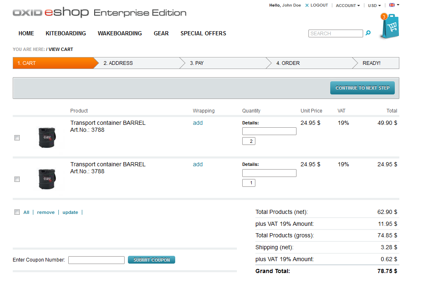This screenshot has height=287, width=424.
Task: Click Submit Coupon button
Action: 151,260
